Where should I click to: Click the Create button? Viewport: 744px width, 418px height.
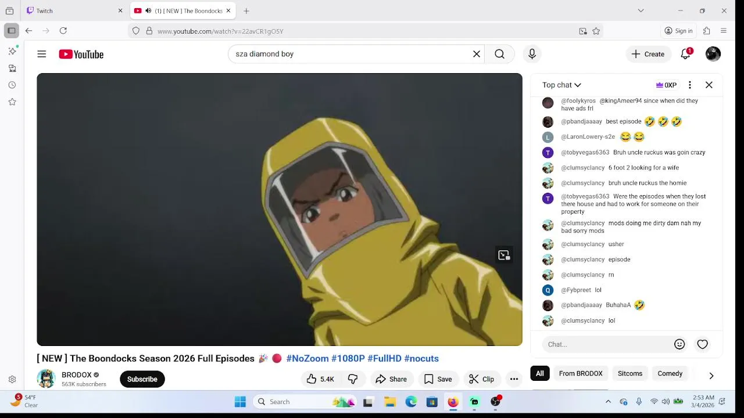[x=648, y=54]
